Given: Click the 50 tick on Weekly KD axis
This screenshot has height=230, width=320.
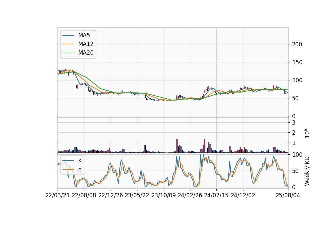Looking at the screenshot, I should coord(296,171).
